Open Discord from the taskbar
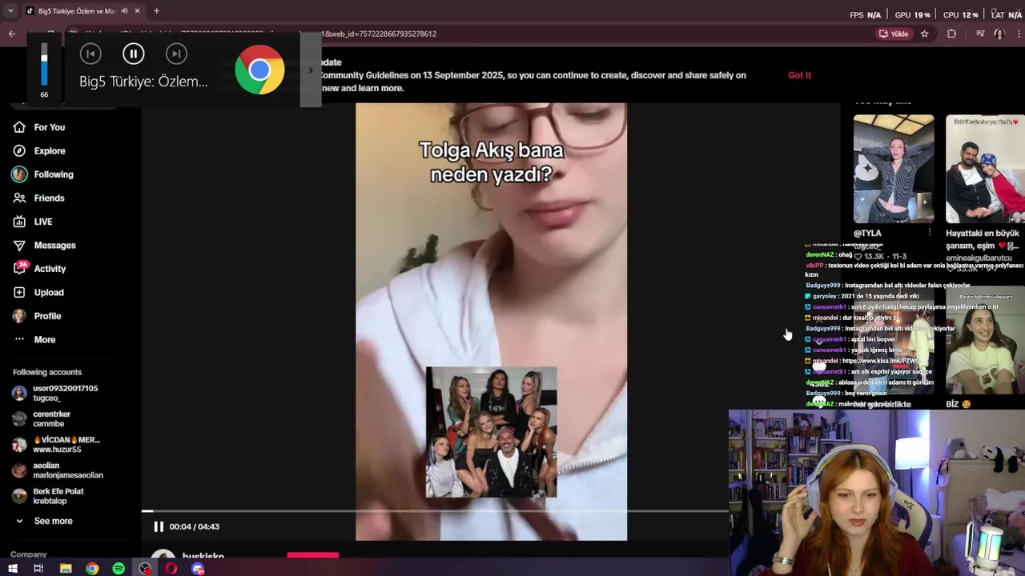This screenshot has width=1025, height=576. tap(198, 569)
